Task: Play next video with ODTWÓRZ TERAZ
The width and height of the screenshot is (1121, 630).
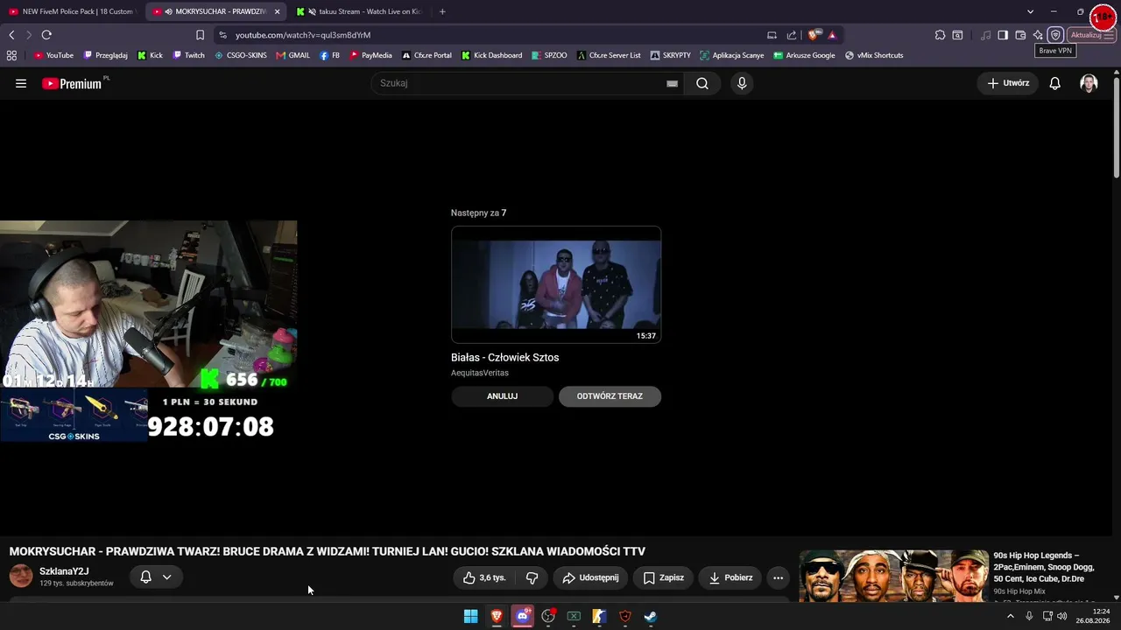Action: [x=610, y=396]
